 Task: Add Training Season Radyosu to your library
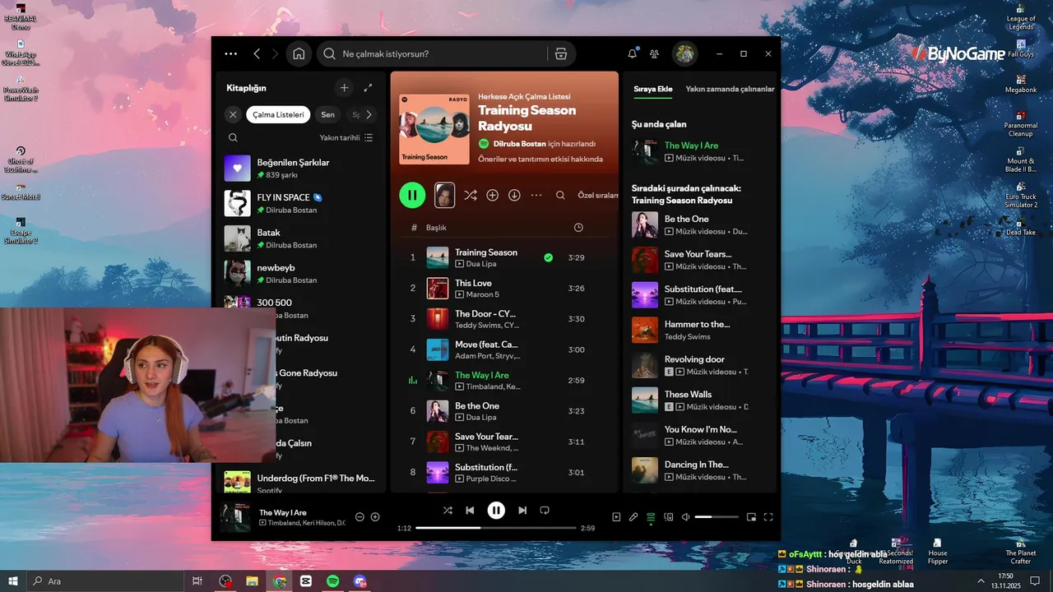pos(492,195)
